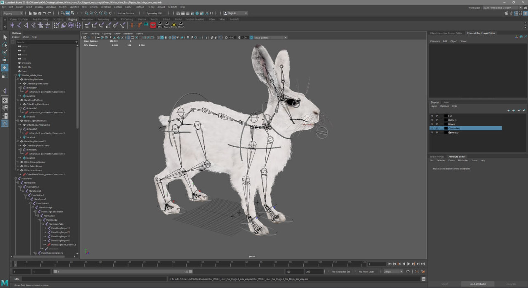Collapse HareRibcage joint in Outliner
528x288 pixels.
(x=33, y=207)
